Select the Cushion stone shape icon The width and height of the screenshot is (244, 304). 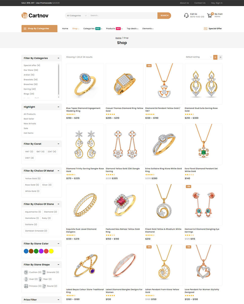pyautogui.click(x=26, y=272)
